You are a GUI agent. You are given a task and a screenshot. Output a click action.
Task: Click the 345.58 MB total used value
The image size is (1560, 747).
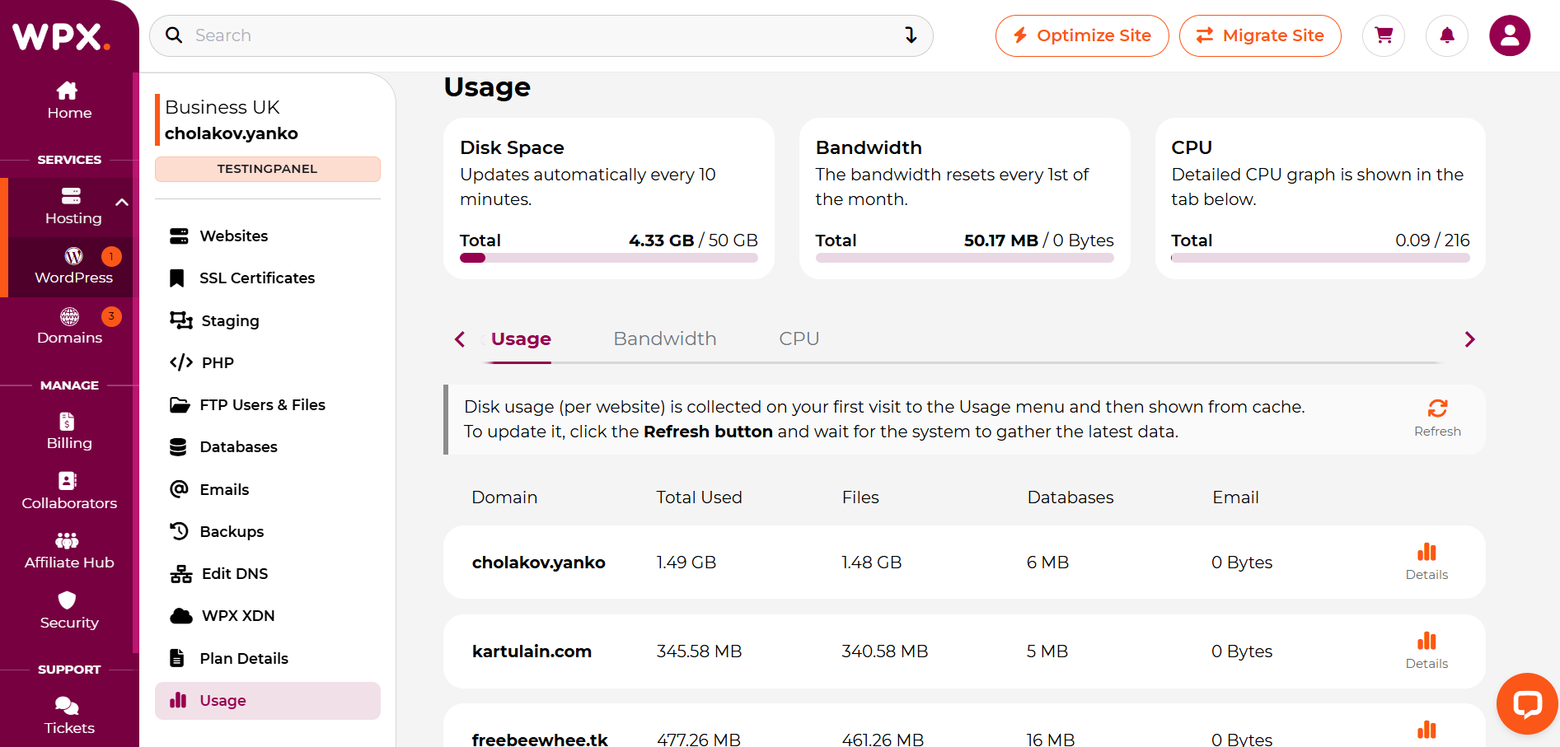699,651
